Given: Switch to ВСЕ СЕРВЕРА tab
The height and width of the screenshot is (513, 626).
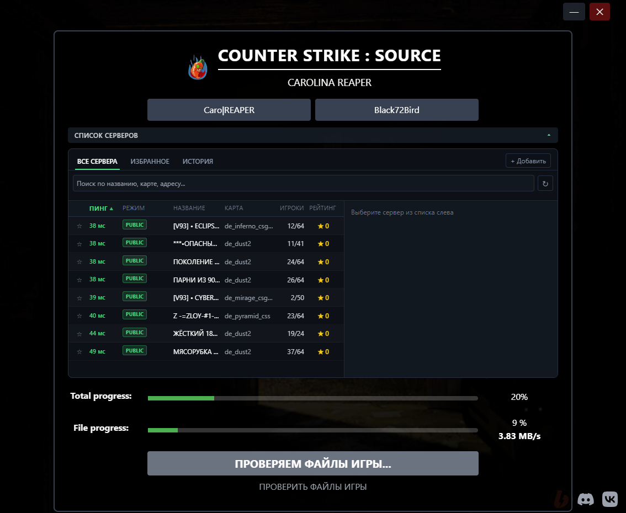Looking at the screenshot, I should click(97, 162).
